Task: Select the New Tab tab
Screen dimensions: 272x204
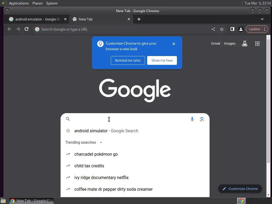Action: tap(101, 19)
